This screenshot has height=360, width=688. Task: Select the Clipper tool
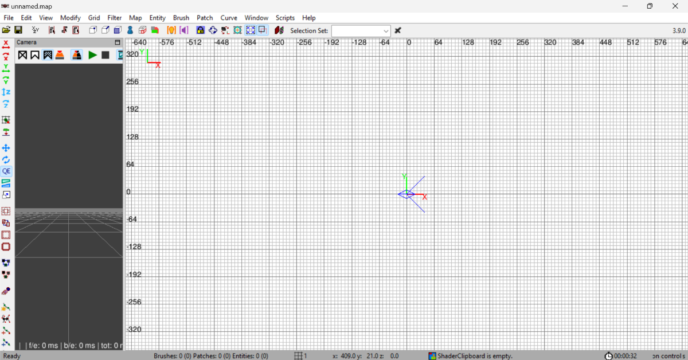[x=6, y=183]
